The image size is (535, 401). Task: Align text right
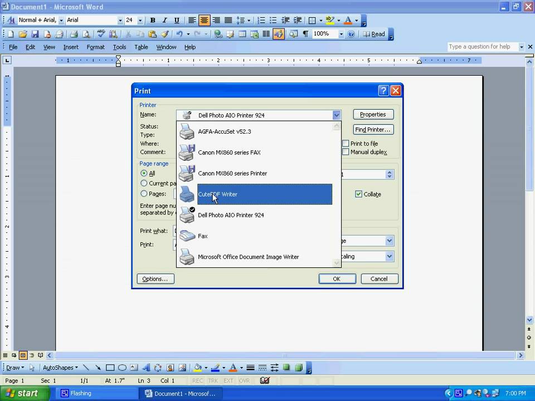pos(216,21)
